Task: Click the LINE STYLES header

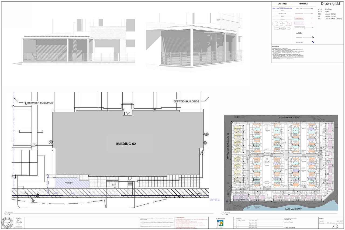Action: tap(282, 4)
